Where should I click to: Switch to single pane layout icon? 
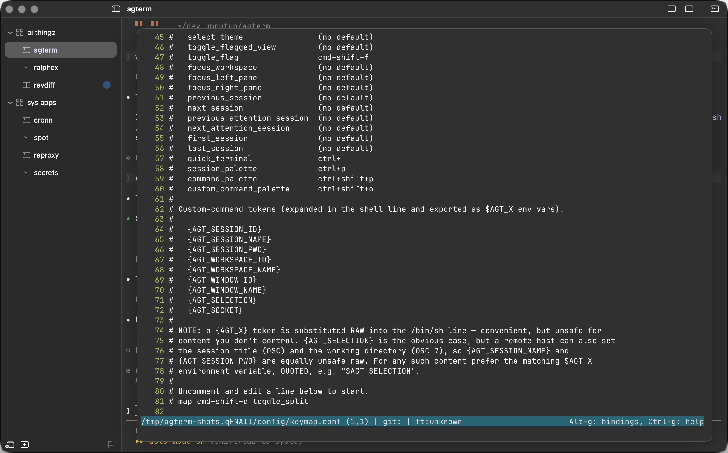[671, 9]
